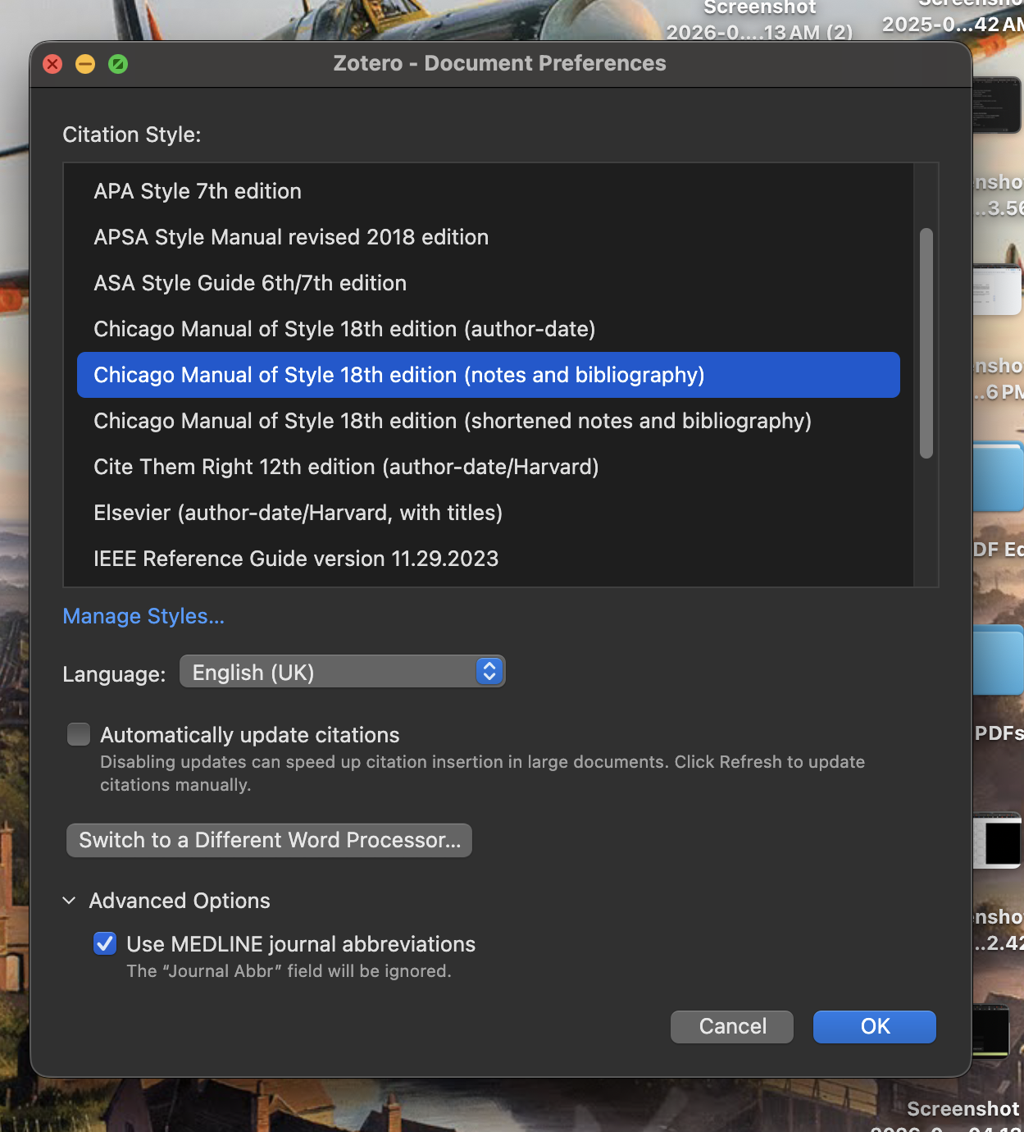The height and width of the screenshot is (1132, 1024).
Task: Click the Cancel button
Action: click(732, 1026)
